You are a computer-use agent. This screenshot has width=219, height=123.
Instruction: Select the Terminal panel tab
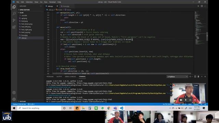click(82, 77)
